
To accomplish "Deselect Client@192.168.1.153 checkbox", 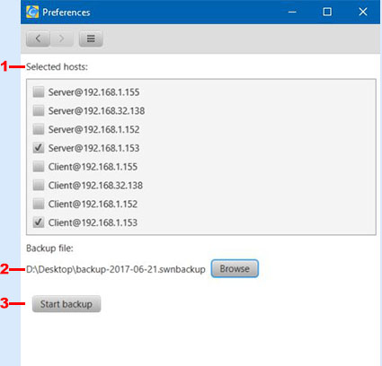I will click(x=39, y=222).
